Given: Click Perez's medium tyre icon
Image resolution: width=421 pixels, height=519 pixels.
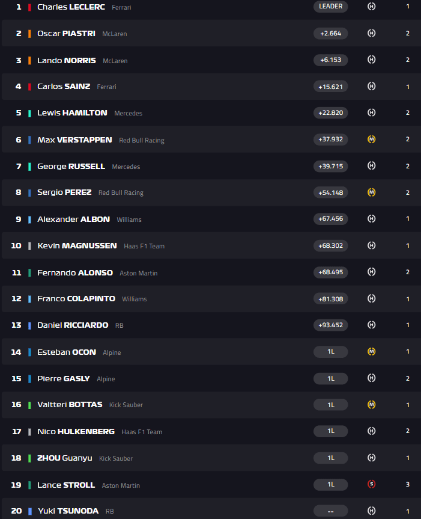Looking at the screenshot, I should 371,192.
